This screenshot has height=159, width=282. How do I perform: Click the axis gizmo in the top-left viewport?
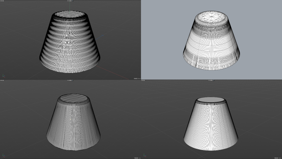pos(3,75)
